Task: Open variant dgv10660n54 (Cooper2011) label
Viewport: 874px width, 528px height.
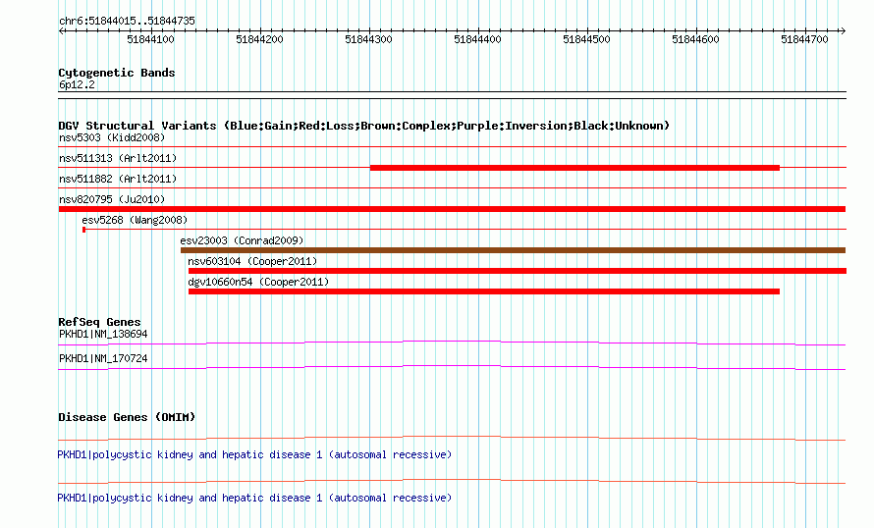Action: point(258,283)
